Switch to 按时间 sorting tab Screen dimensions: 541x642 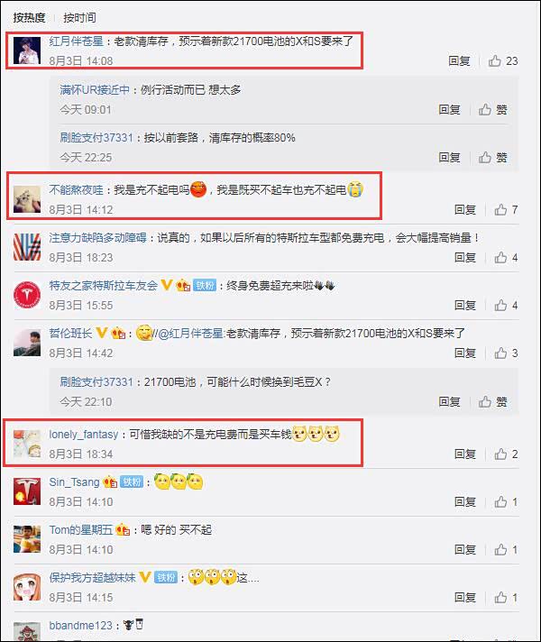pyautogui.click(x=79, y=18)
